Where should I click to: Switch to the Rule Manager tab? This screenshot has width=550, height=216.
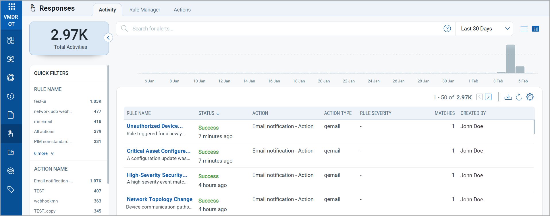click(x=145, y=10)
